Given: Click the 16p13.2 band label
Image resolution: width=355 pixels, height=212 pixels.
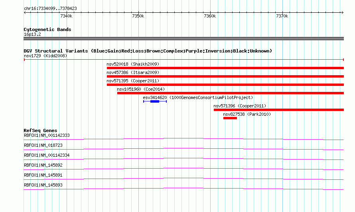Looking at the screenshot, I should pos(32,34).
